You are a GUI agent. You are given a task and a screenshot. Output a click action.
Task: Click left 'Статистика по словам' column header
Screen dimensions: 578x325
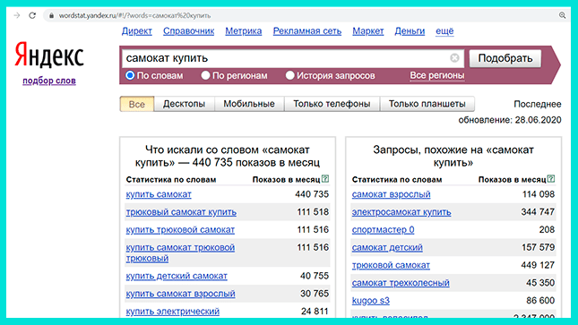[171, 179]
